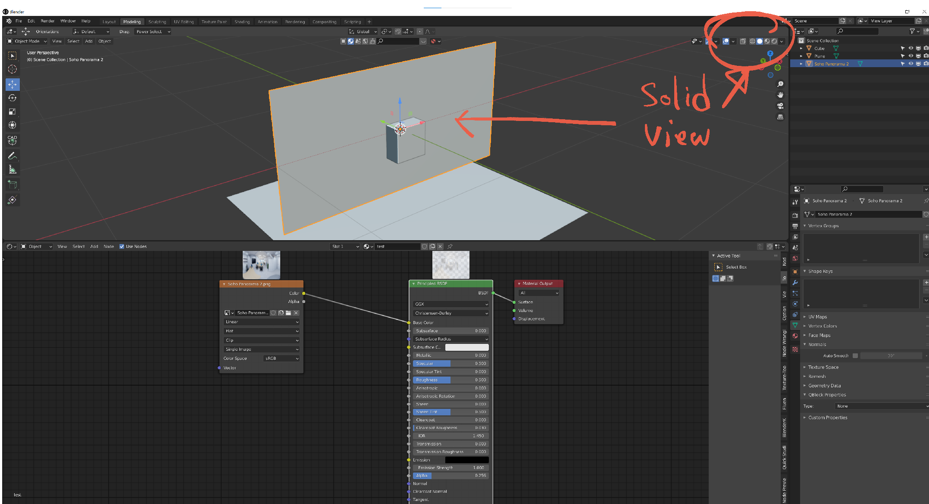
Task: Select Soho Panorama 2 in outliner
Action: tap(831, 64)
